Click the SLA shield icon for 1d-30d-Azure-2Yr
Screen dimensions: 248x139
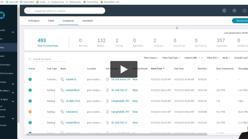pos(107,79)
